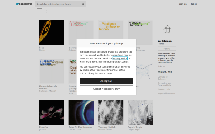Open the linktr.ee link

click(161, 66)
